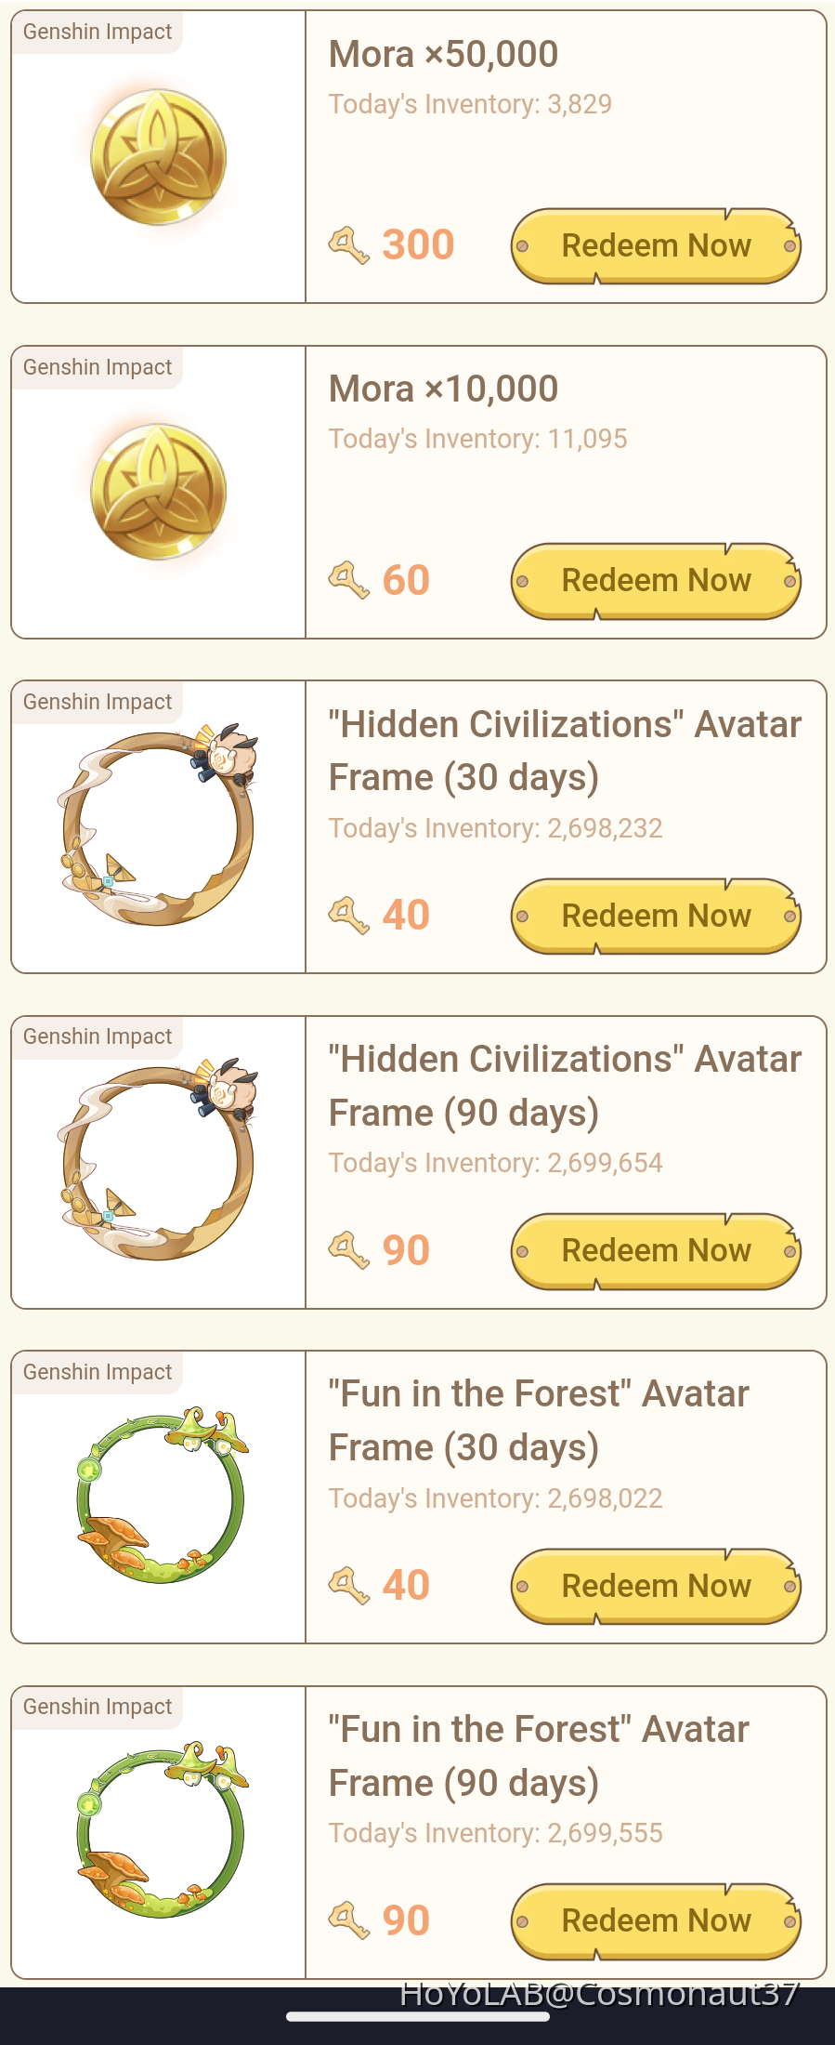Tap the Mora ×10,000 coin image
Image resolution: width=835 pixels, height=2045 pixels.
coord(159,492)
